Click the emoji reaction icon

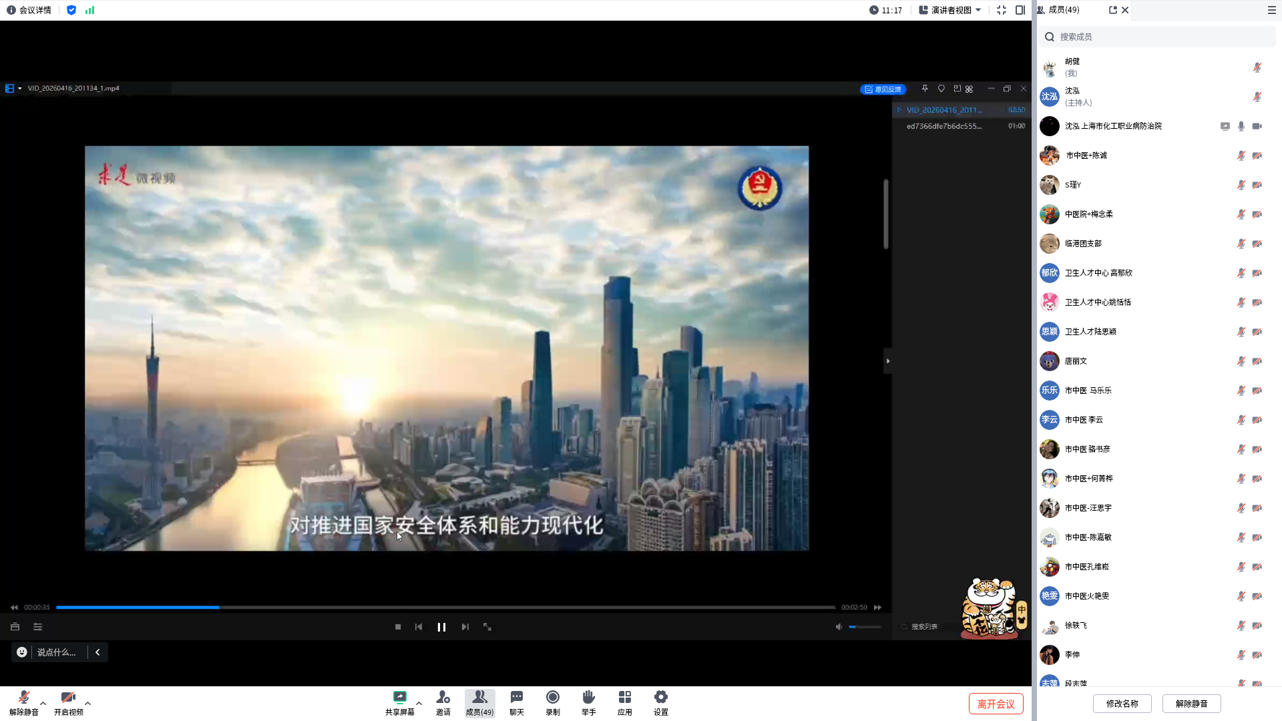22,652
